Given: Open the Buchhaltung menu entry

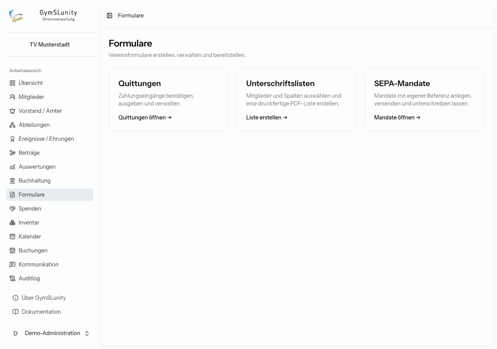Looking at the screenshot, I should point(50,181).
